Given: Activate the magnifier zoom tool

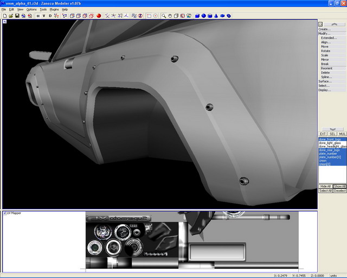Looking at the screenshot, I should coord(164,16).
